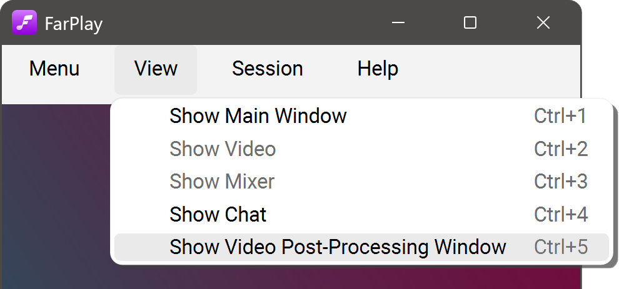Choose Show Chat from View menu

(x=218, y=215)
